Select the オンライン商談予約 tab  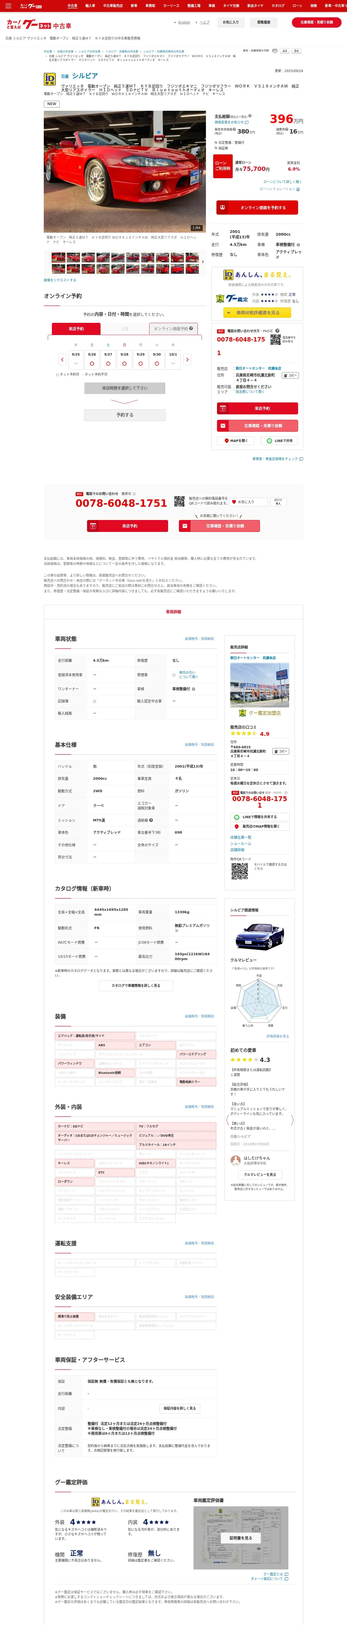[173, 329]
